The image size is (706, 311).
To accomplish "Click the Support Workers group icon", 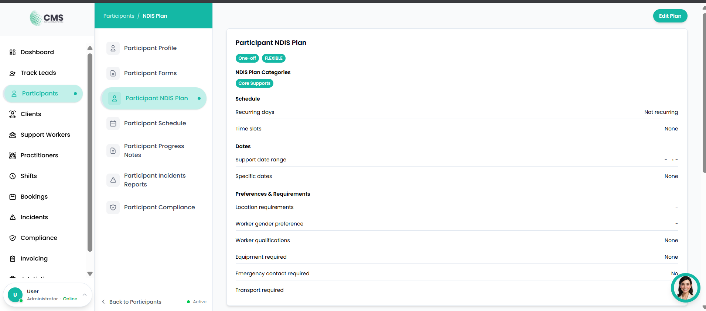I will pyautogui.click(x=13, y=135).
